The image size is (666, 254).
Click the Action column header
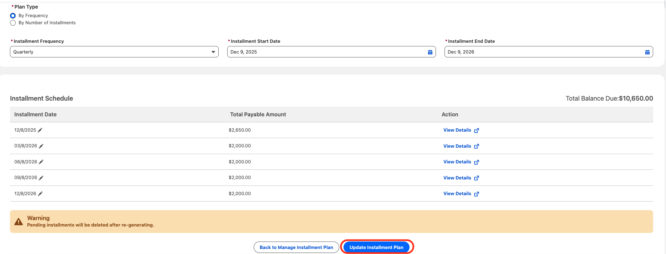point(450,115)
